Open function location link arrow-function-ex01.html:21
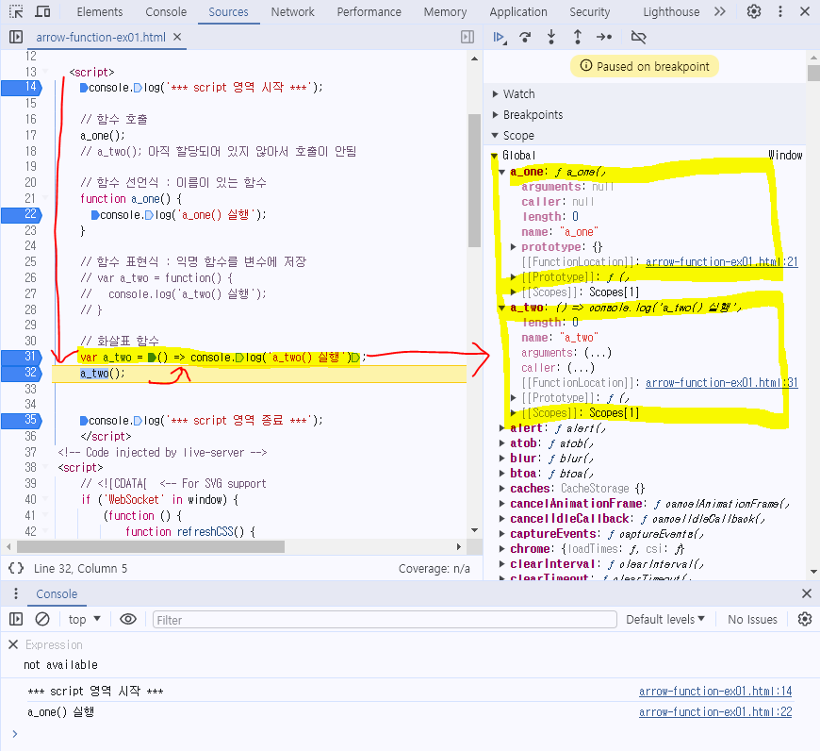This screenshot has width=820, height=751. point(722,261)
